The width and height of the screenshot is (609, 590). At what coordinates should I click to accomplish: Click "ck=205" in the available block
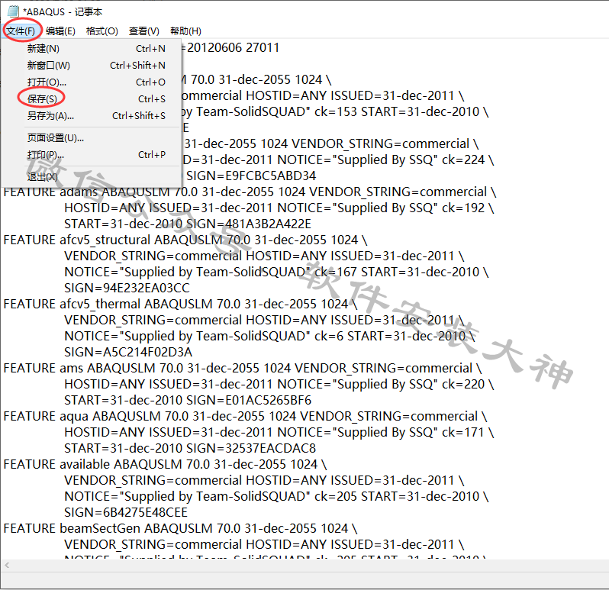pyautogui.click(x=336, y=497)
